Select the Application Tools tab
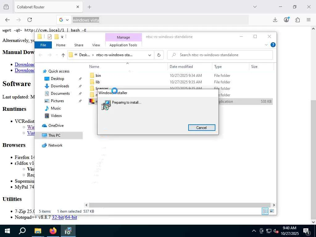The width and height of the screenshot is (316, 237). [123, 45]
